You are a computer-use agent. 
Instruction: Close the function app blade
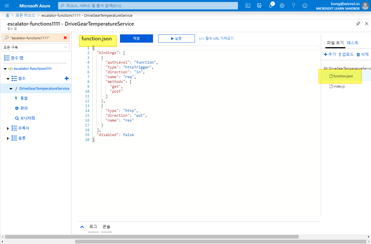click(367, 24)
